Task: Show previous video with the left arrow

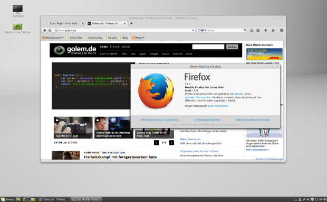Action: click(x=156, y=143)
